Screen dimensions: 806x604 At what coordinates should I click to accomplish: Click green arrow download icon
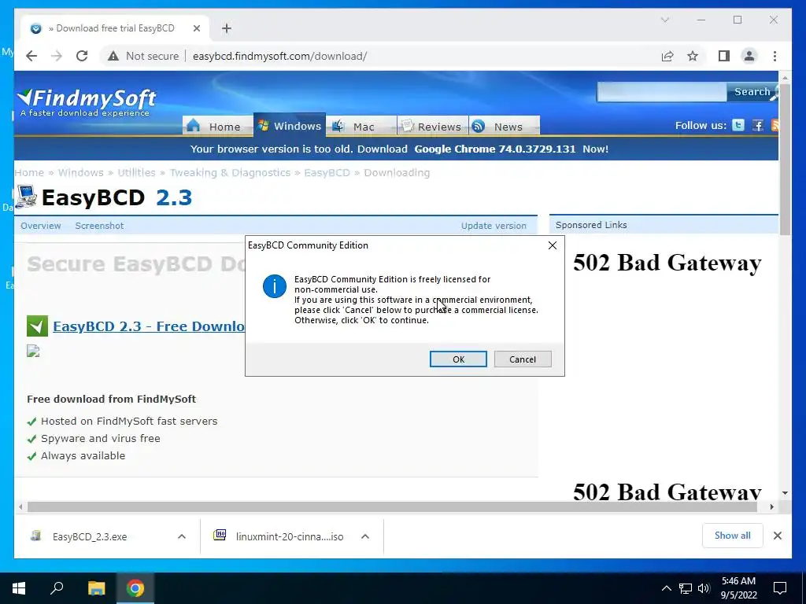[37, 326]
